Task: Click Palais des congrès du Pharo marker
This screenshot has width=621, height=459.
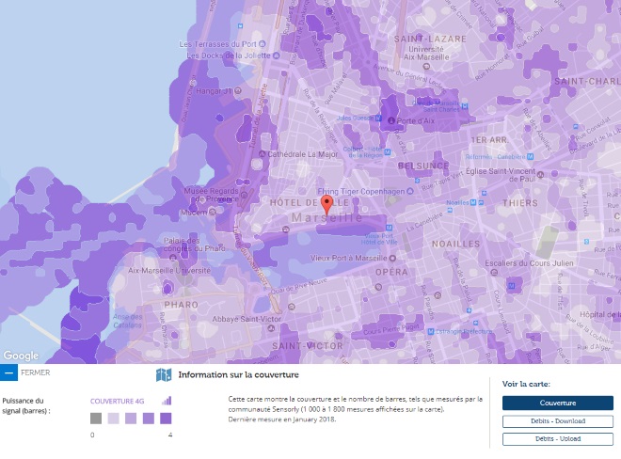Action: [173, 257]
